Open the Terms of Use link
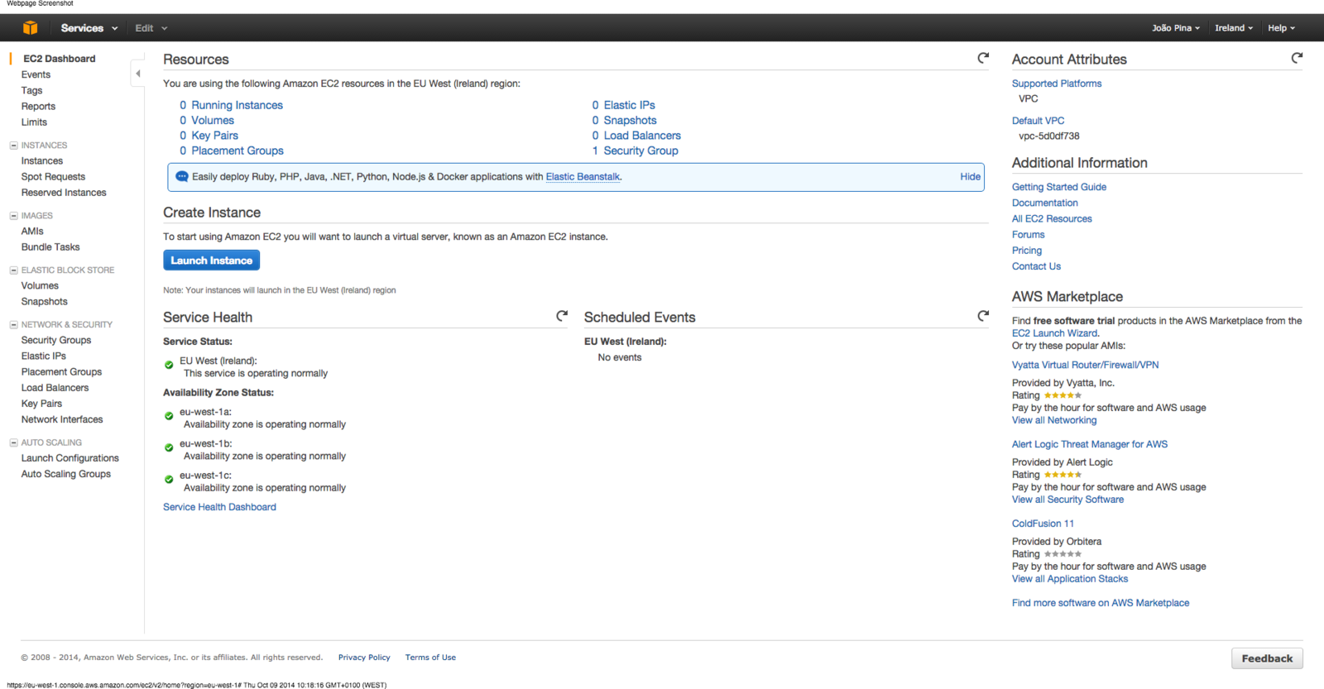Screen dimensions: 1324x689 (x=430, y=658)
